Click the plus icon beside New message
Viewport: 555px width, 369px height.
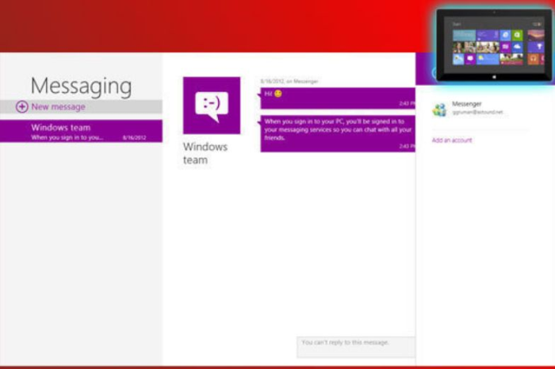(x=21, y=106)
